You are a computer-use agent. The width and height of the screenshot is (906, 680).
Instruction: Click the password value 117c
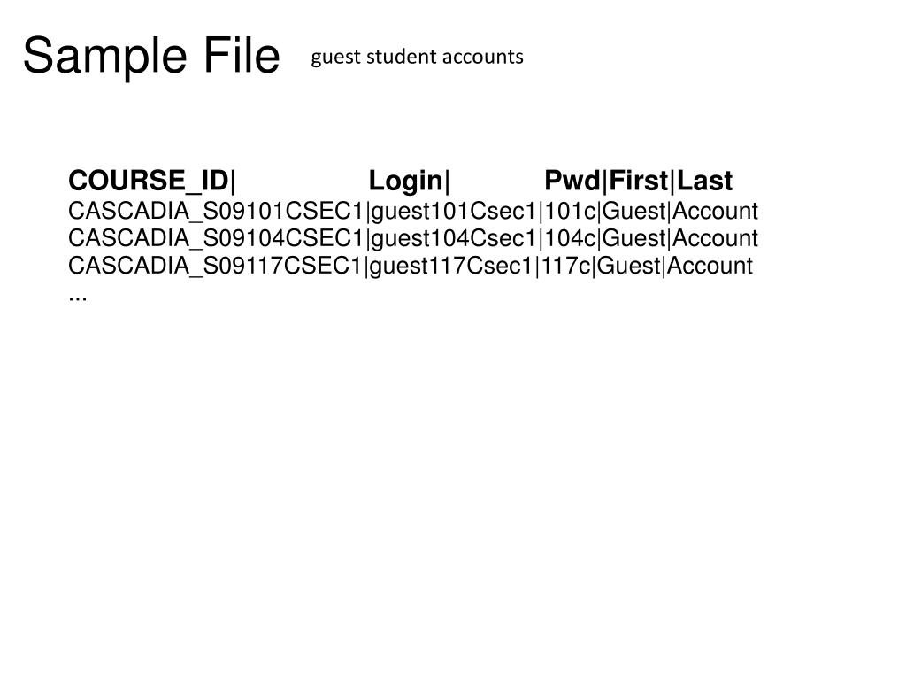pyautogui.click(x=565, y=266)
